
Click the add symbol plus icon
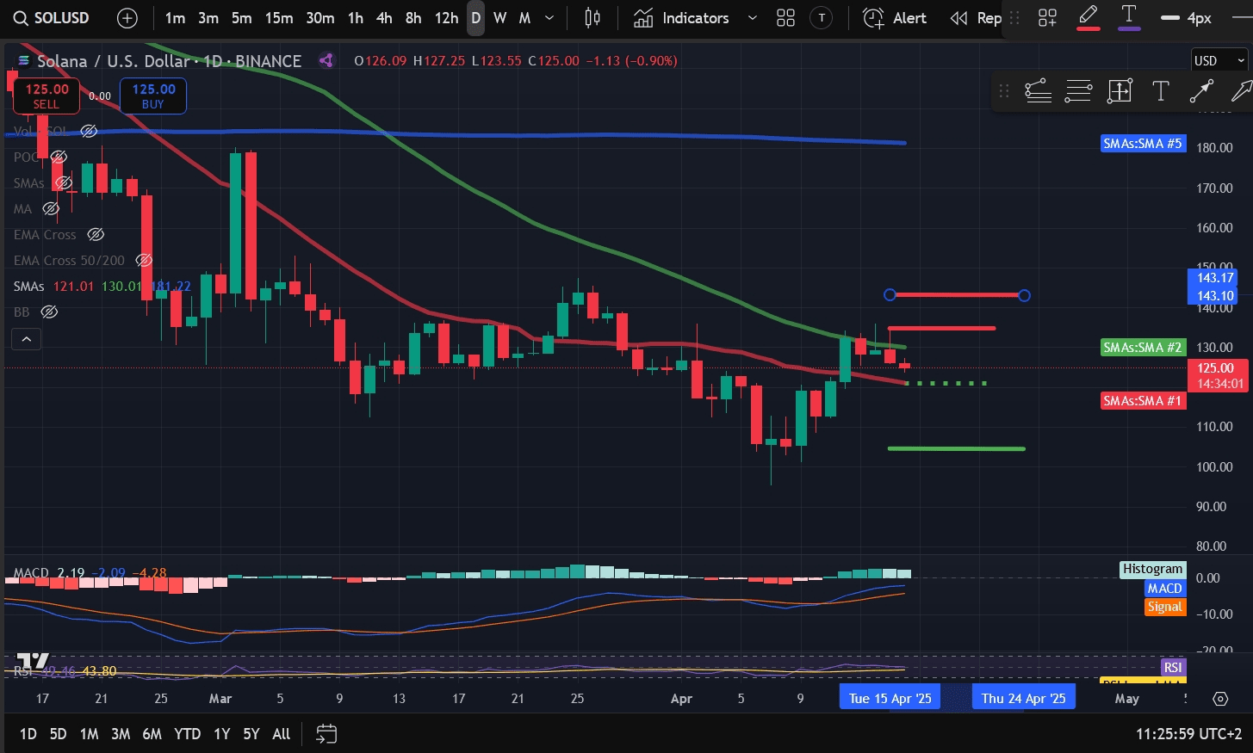click(x=127, y=18)
